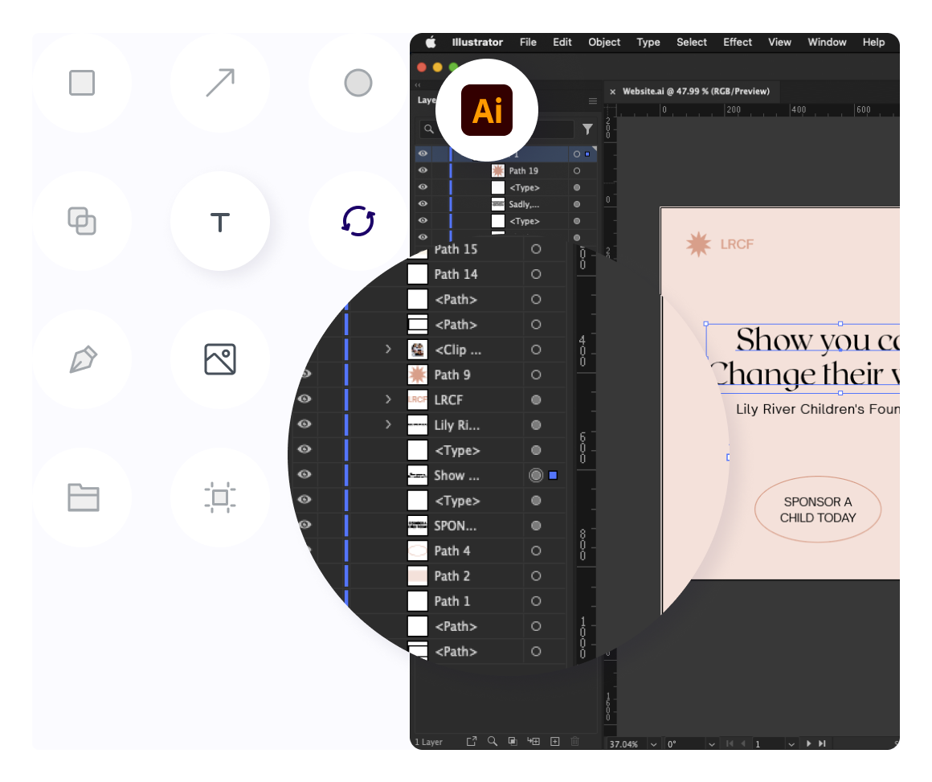The height and width of the screenshot is (782, 932).
Task: Toggle visibility of the Sadly,... layer
Action: tap(423, 204)
